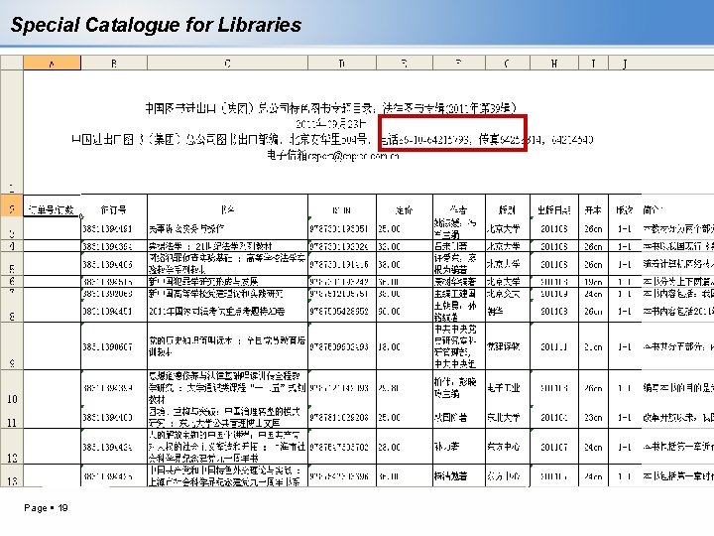Screen dimensions: 714x536
Task: Select column B header
Action: pyautogui.click(x=114, y=63)
